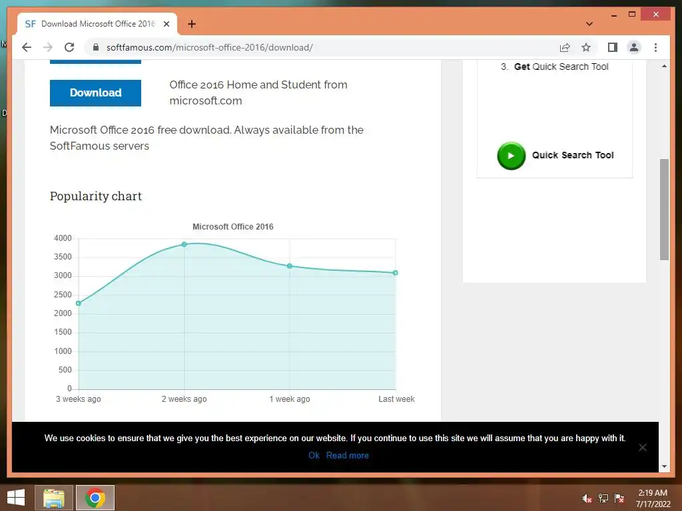682x511 pixels.
Task: Select the 3 weeks ago data point
Action: pos(79,303)
